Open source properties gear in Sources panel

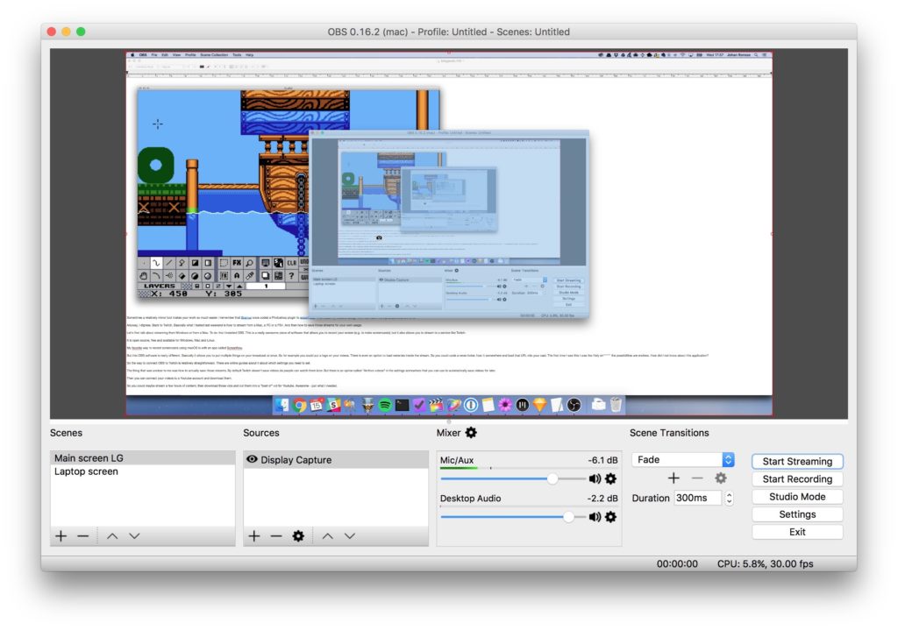298,536
